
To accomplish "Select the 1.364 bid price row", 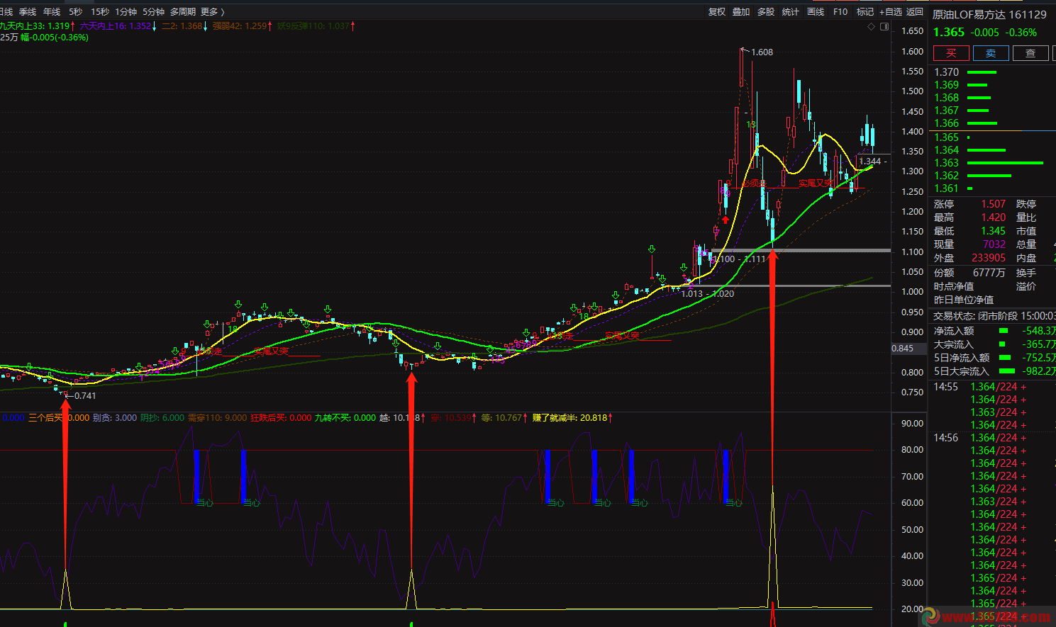I will pos(991,150).
